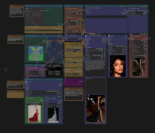
Task: Click the comfyui-lora-manager badge at the far top right
Action: [x=143, y=7]
